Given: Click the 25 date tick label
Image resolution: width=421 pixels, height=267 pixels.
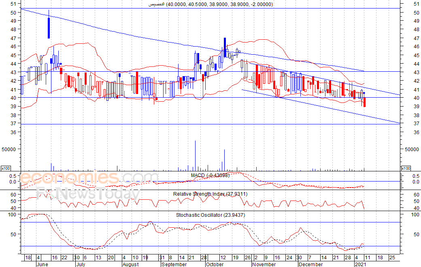Looking at the screenshot, I should click(392, 258).
